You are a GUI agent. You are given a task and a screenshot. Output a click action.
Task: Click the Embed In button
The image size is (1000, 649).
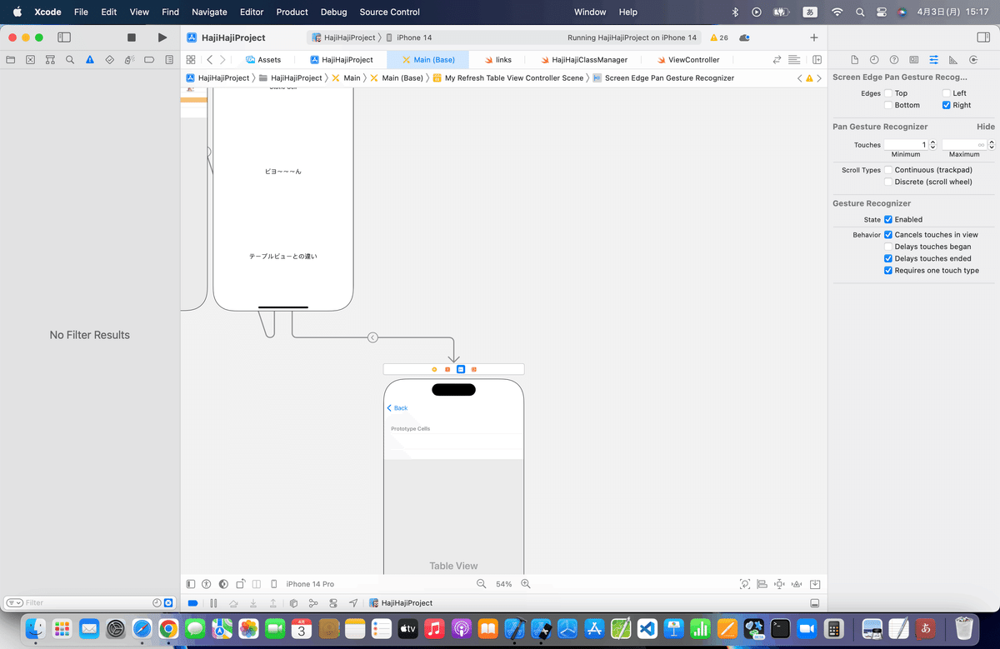(815, 584)
